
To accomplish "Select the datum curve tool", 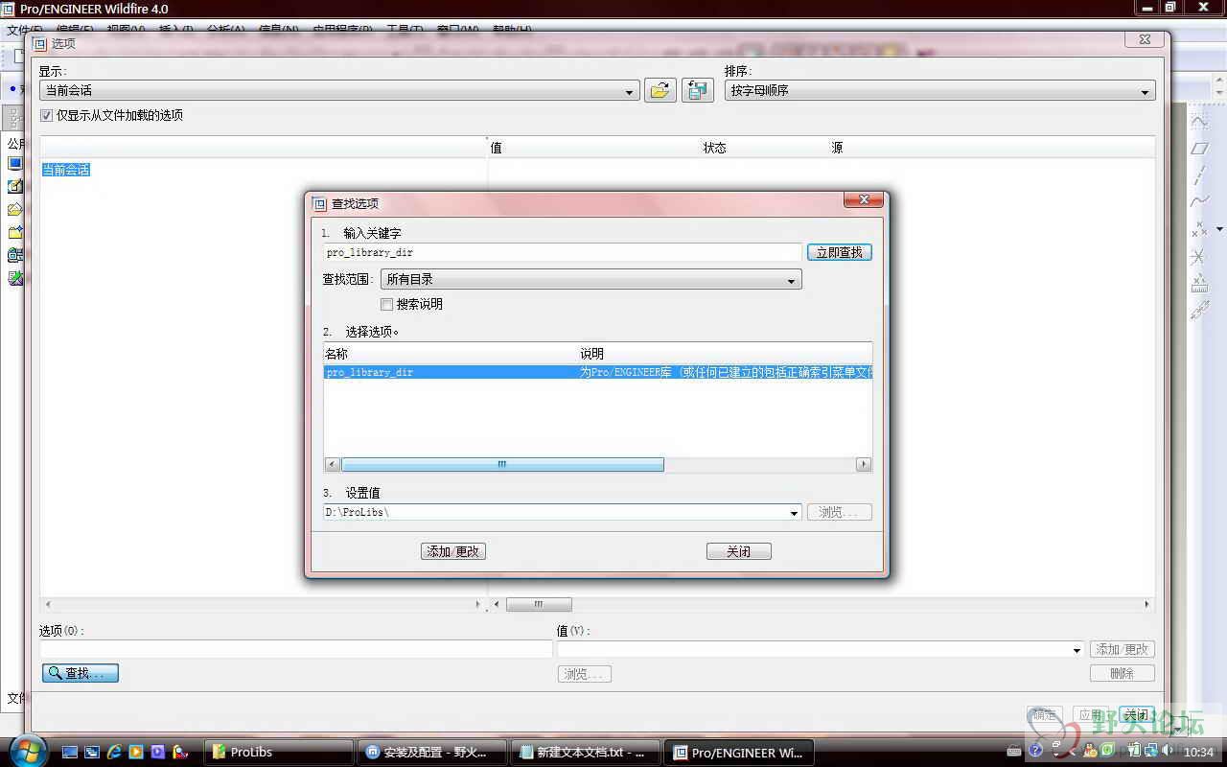I will coord(1199,202).
